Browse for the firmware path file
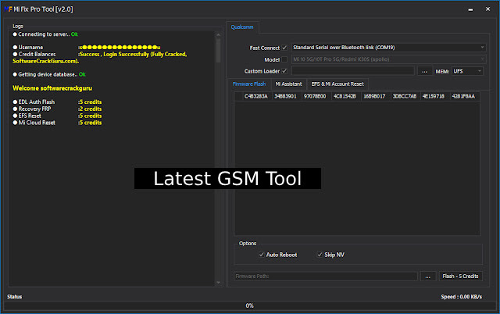The height and width of the screenshot is (314, 500). click(428, 277)
